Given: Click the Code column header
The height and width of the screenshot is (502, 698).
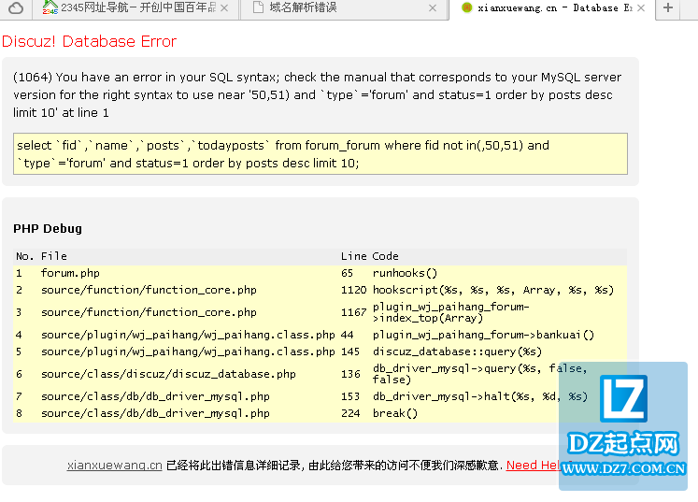Looking at the screenshot, I should 386,256.
